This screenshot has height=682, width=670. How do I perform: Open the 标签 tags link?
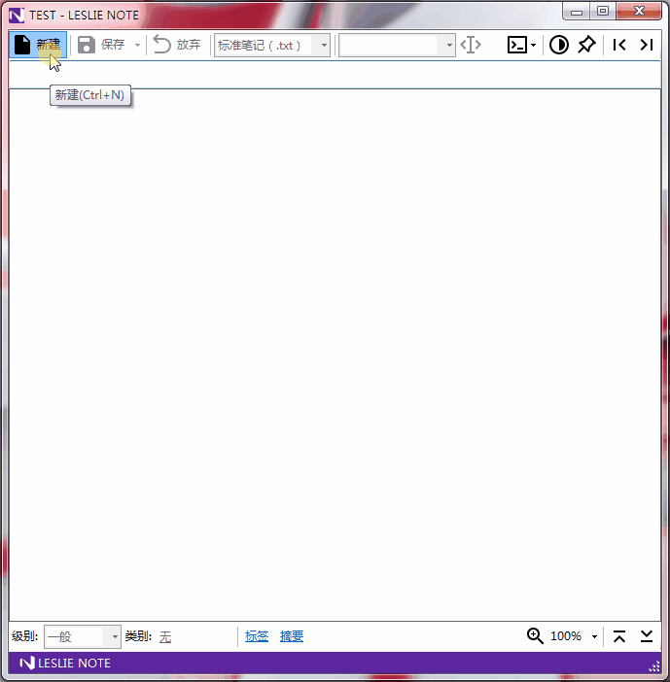tap(257, 636)
